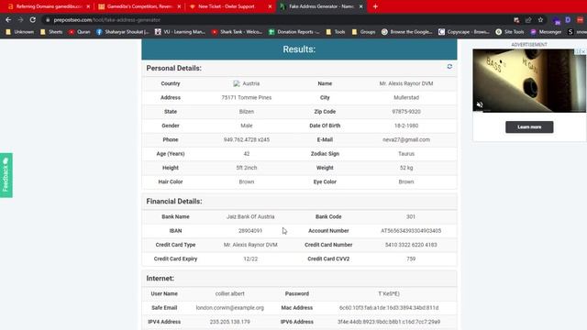This screenshot has width=587, height=330.
Task: Close the Gamedibs's Competitors tab
Action: 179,6
